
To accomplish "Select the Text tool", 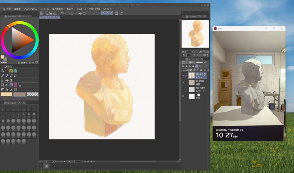I will point(7,90).
